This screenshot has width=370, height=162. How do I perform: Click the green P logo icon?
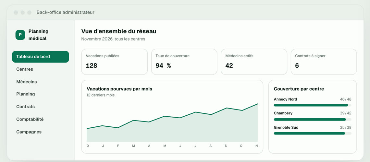(x=20, y=35)
